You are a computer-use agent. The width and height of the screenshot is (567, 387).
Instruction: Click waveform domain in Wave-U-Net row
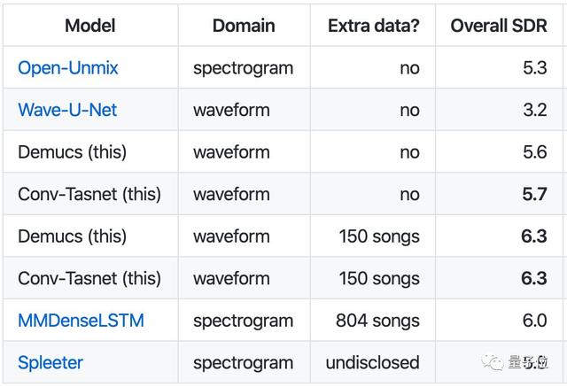pyautogui.click(x=231, y=110)
